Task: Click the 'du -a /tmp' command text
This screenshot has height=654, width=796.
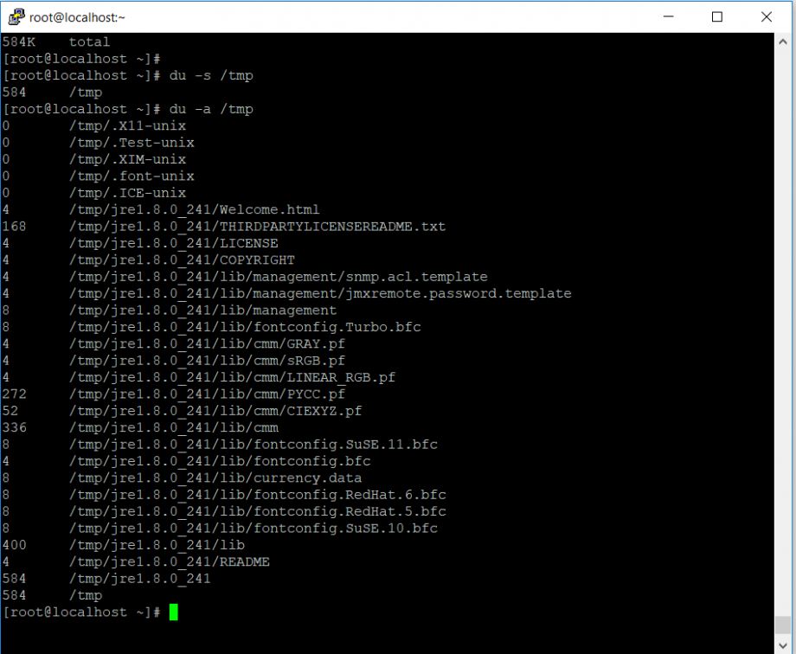Action: pos(211,109)
